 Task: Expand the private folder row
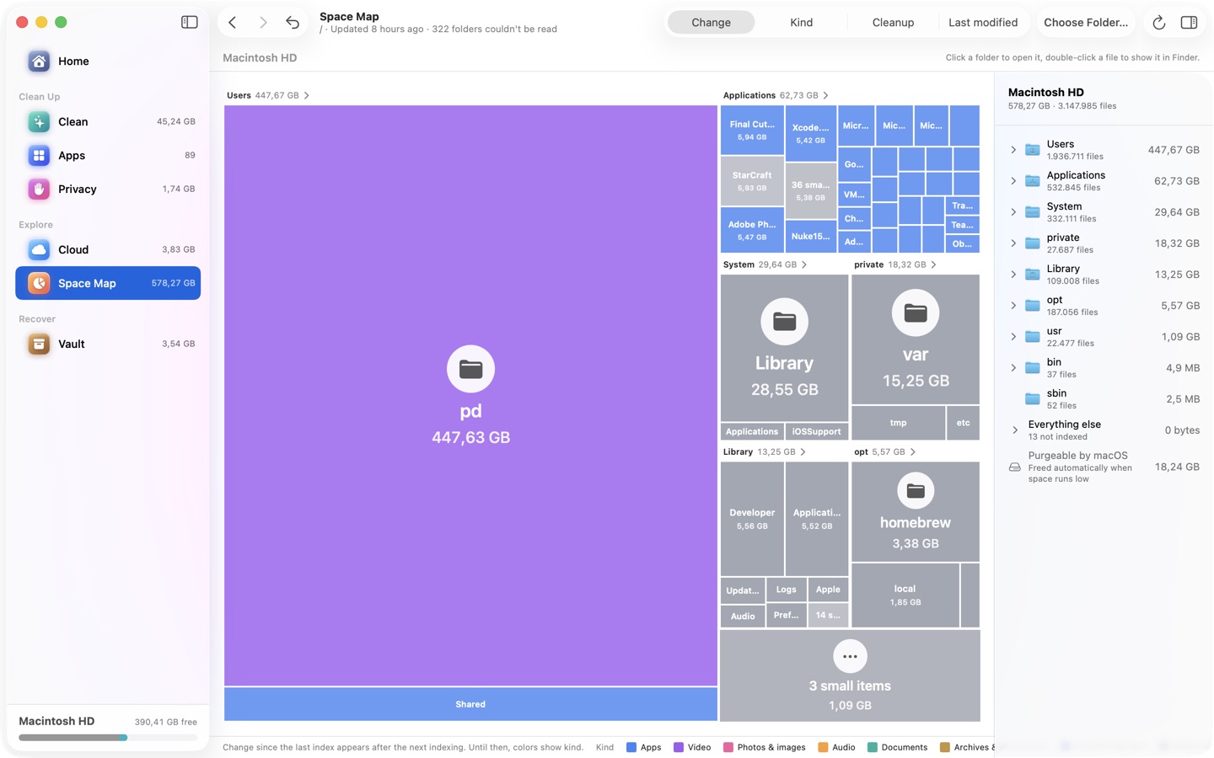[x=1013, y=243]
